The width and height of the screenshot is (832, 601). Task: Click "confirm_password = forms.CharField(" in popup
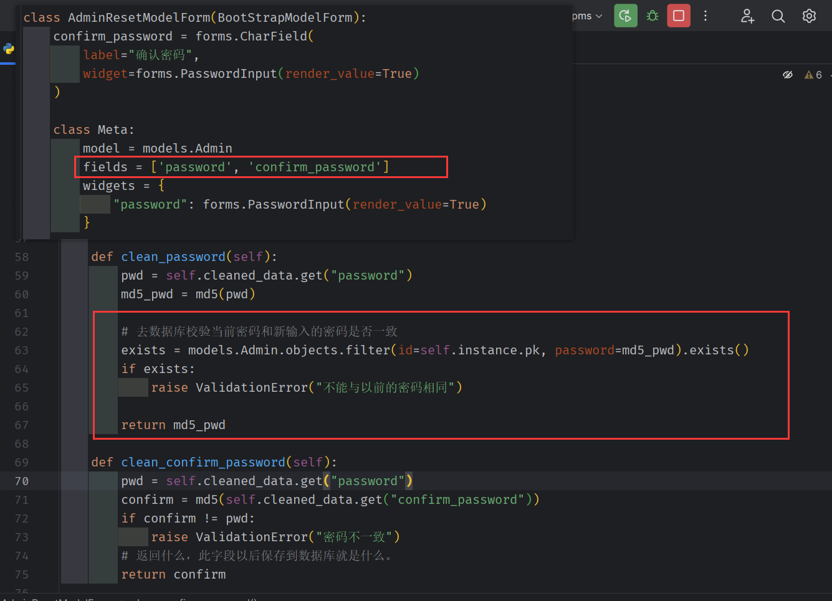[183, 36]
